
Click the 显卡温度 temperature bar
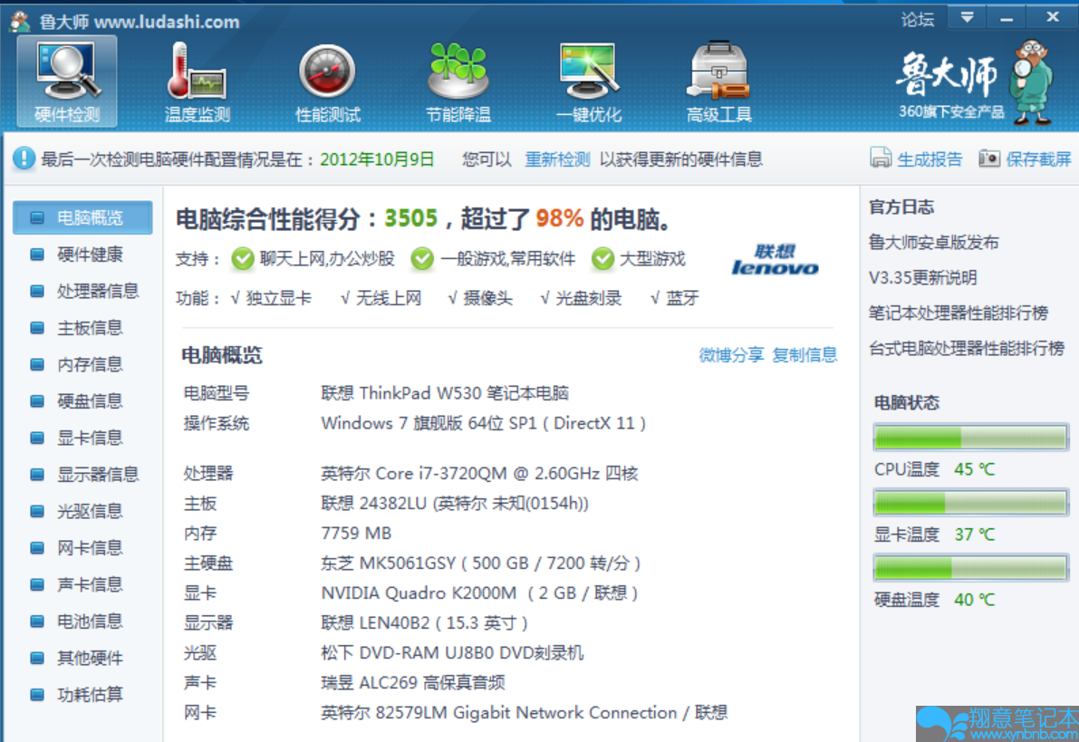(970, 503)
